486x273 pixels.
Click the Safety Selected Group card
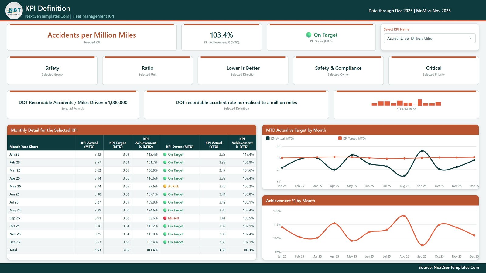point(52,70)
